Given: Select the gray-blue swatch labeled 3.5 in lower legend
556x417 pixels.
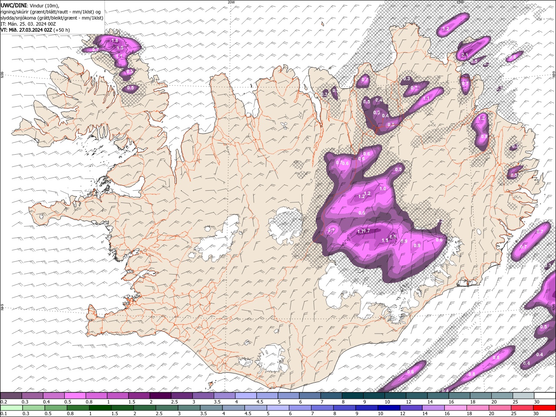Looking at the screenshot, I should tap(211, 407).
